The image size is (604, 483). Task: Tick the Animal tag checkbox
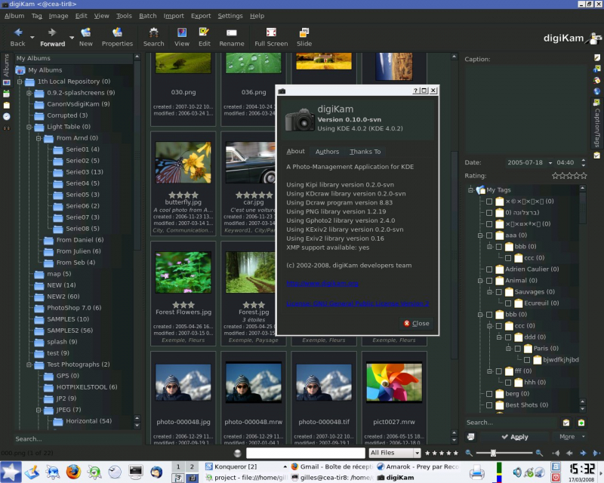[489, 280]
